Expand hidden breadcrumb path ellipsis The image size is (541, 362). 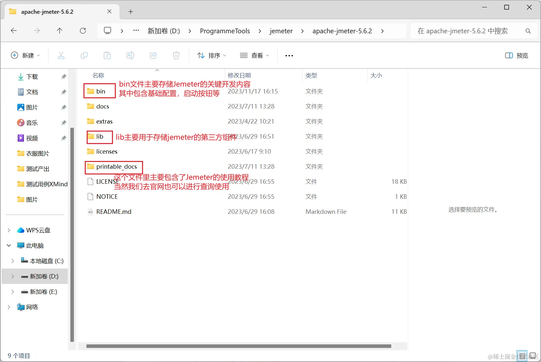(x=136, y=31)
